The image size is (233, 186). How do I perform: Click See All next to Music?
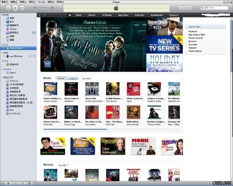coord(87,78)
